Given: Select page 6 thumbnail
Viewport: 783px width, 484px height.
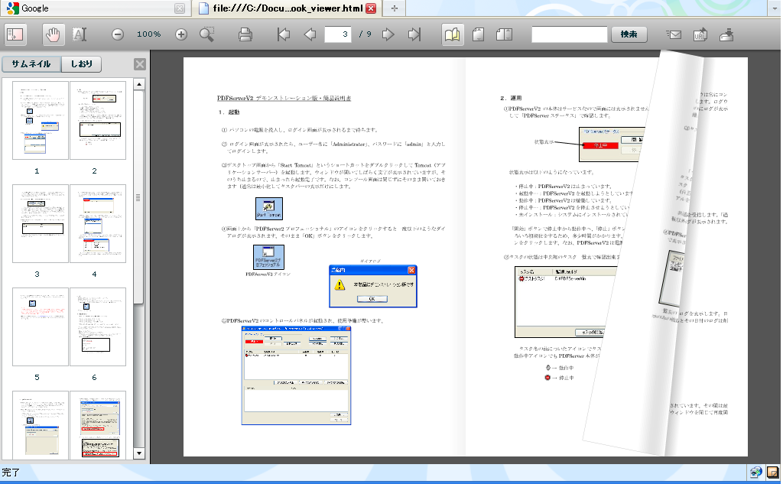Looking at the screenshot, I should click(98, 327).
